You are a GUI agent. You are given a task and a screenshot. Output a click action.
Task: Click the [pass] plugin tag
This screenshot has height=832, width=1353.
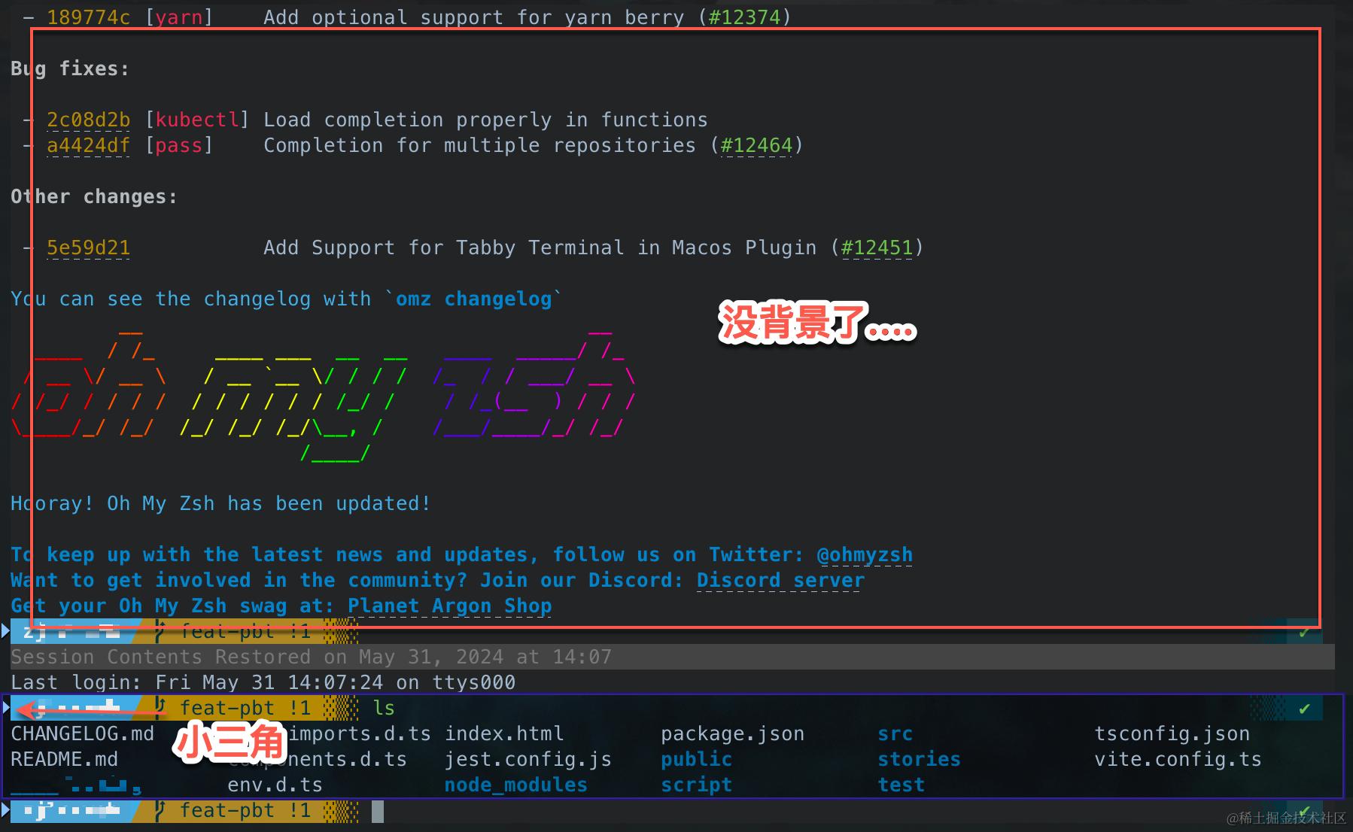pos(179,145)
